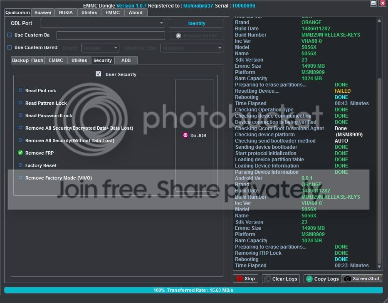This screenshot has height=303, width=388.
Task: Click the log scrollbar up arrow
Action: pyautogui.click(x=379, y=20)
